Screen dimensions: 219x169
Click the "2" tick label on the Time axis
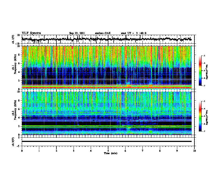pos(56,151)
